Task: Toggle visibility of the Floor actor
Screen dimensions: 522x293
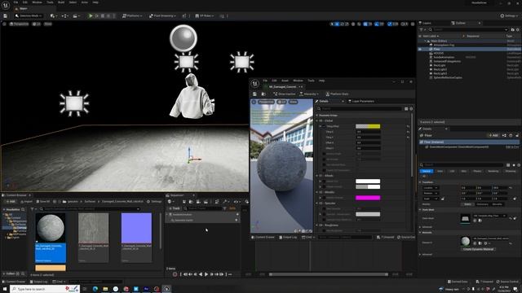Action: tap(420, 49)
